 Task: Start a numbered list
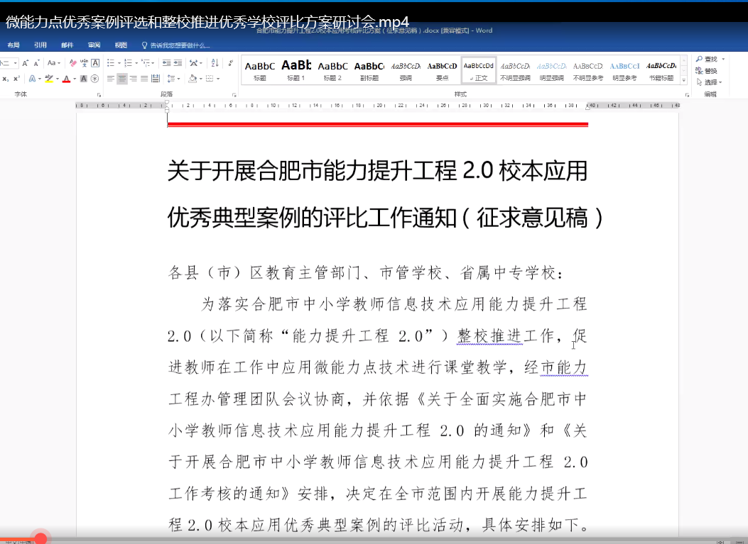[x=128, y=63]
